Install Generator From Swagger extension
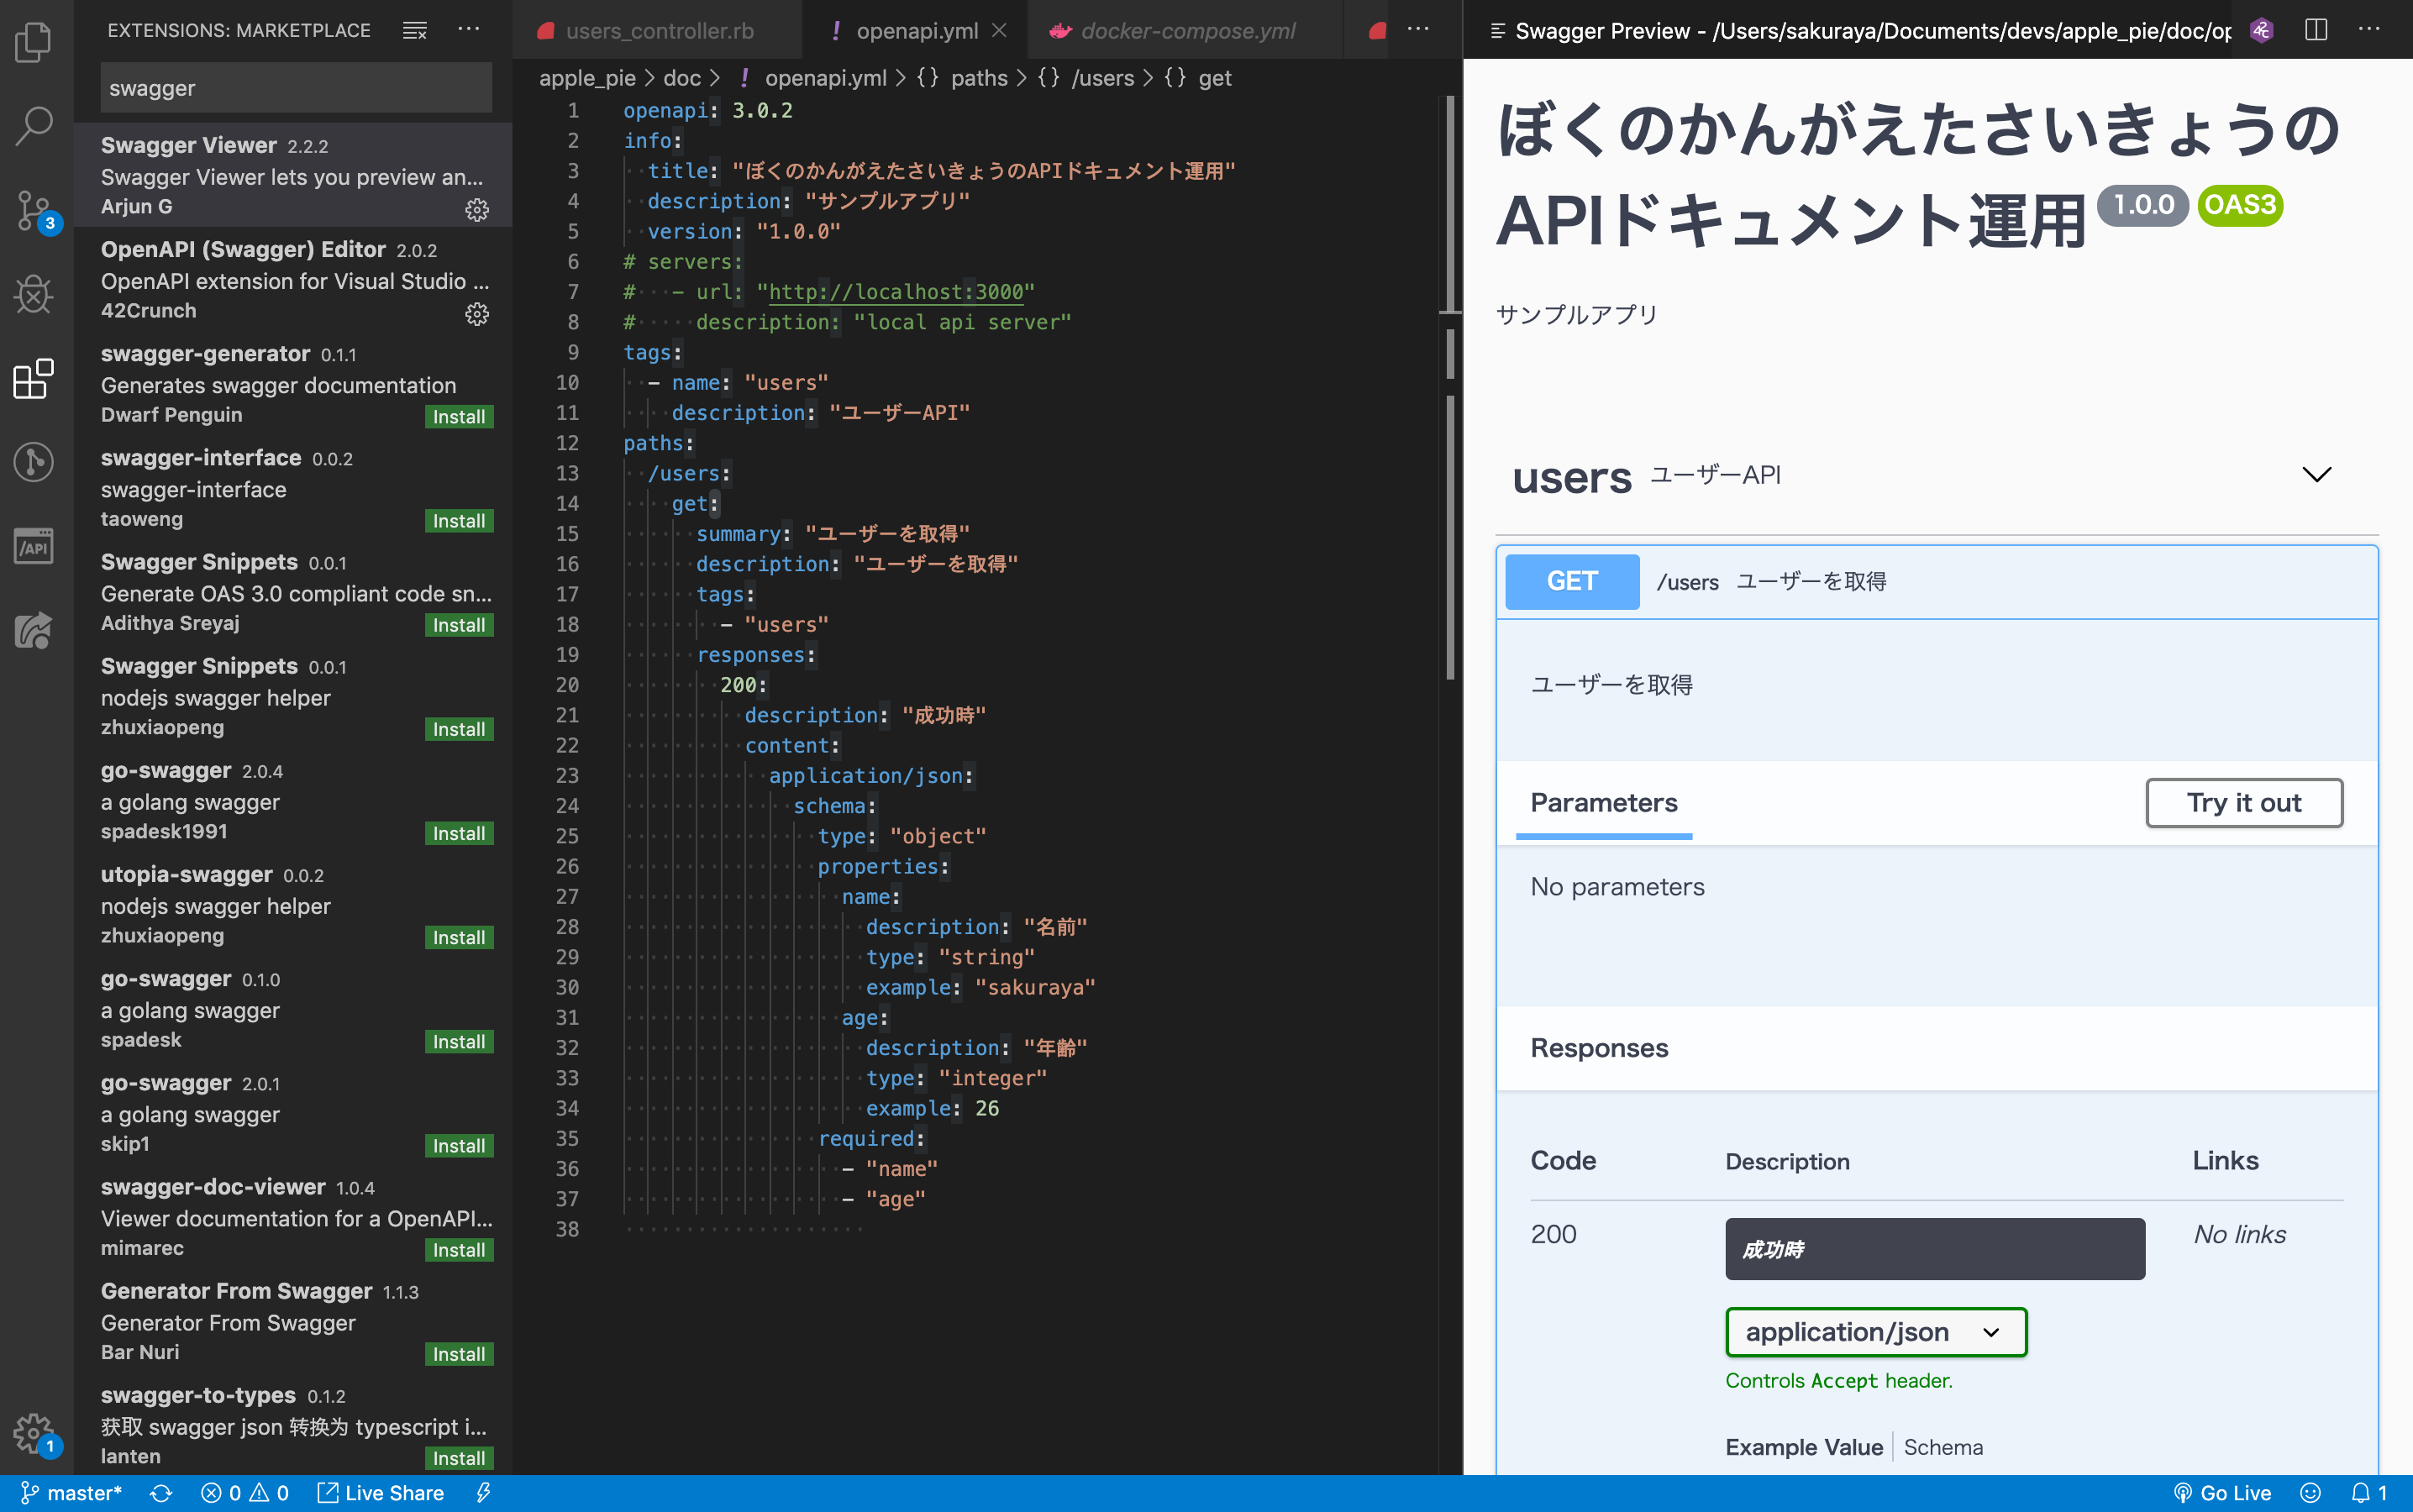The width and height of the screenshot is (2413, 1512). click(x=459, y=1354)
